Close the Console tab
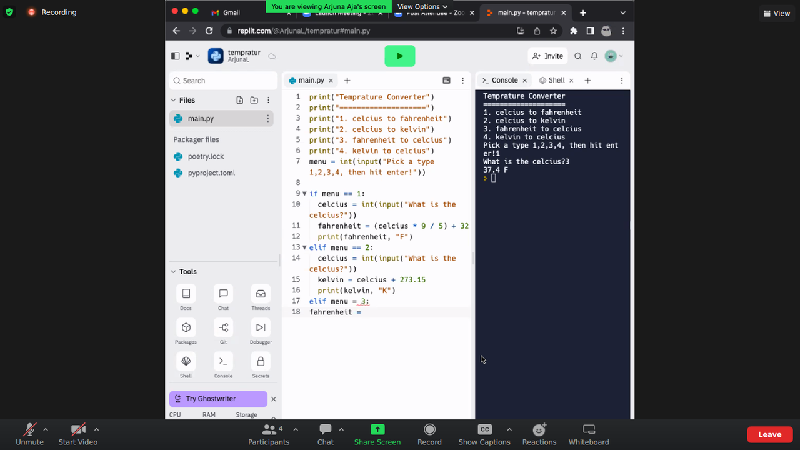The height and width of the screenshot is (450, 800). pos(525,81)
